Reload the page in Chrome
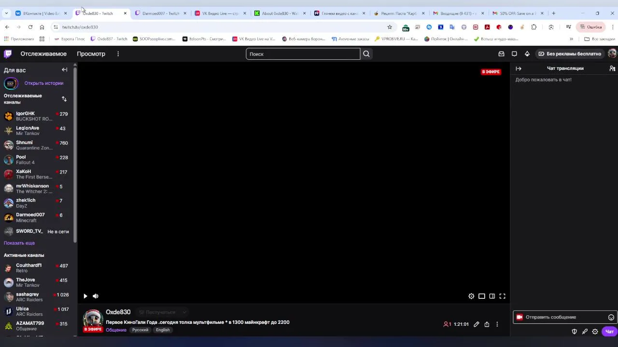This screenshot has width=618, height=347. point(30,27)
